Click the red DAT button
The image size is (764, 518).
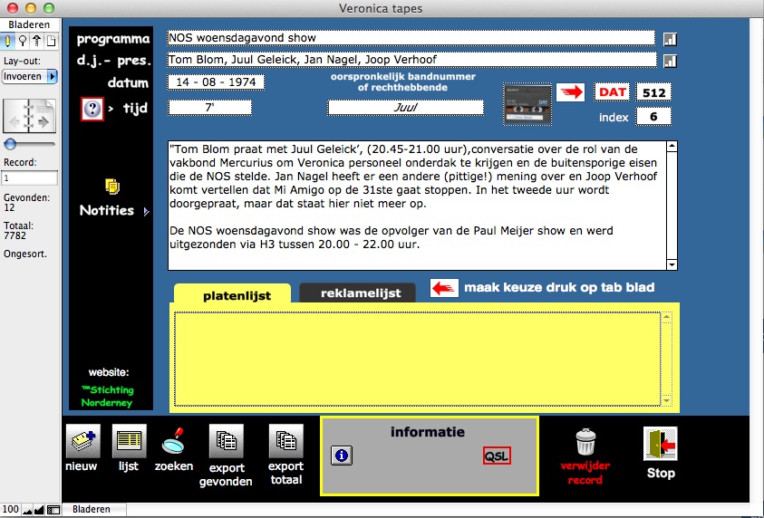coord(612,92)
